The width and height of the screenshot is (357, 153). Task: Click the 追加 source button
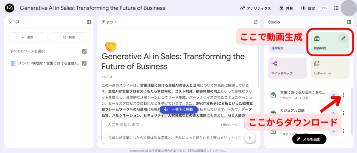point(28,37)
